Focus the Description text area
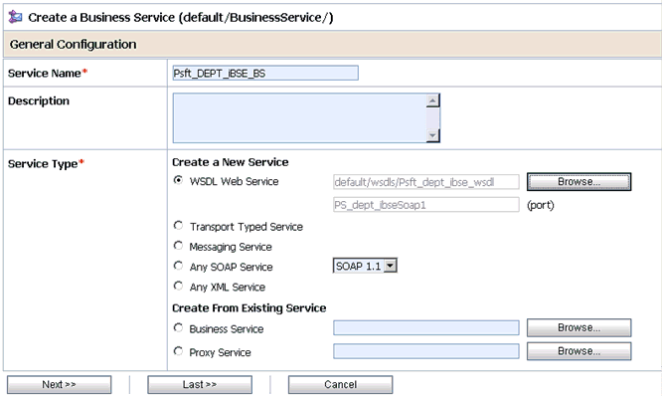The image size is (664, 396). point(299,117)
